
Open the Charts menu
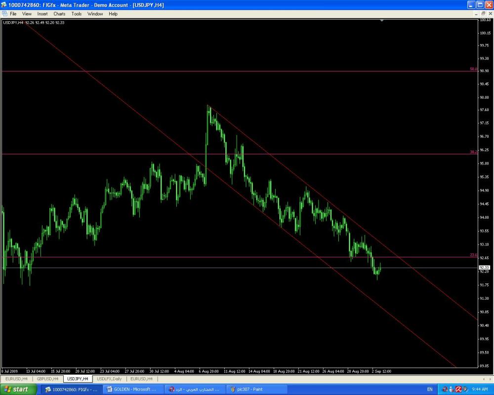(x=60, y=14)
